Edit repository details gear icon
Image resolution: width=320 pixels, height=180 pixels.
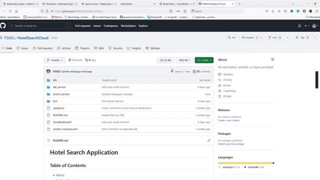(x=272, y=59)
